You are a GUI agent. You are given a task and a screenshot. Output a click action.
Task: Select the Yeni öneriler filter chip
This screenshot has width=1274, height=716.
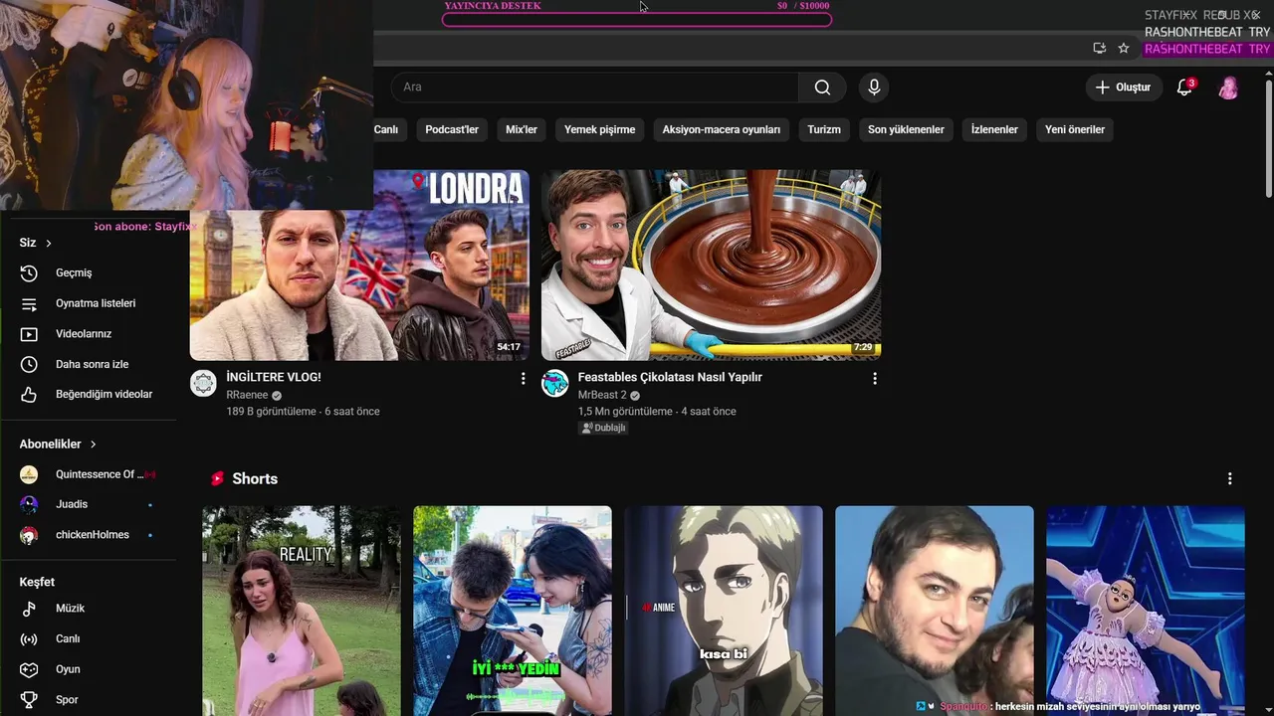point(1075,129)
